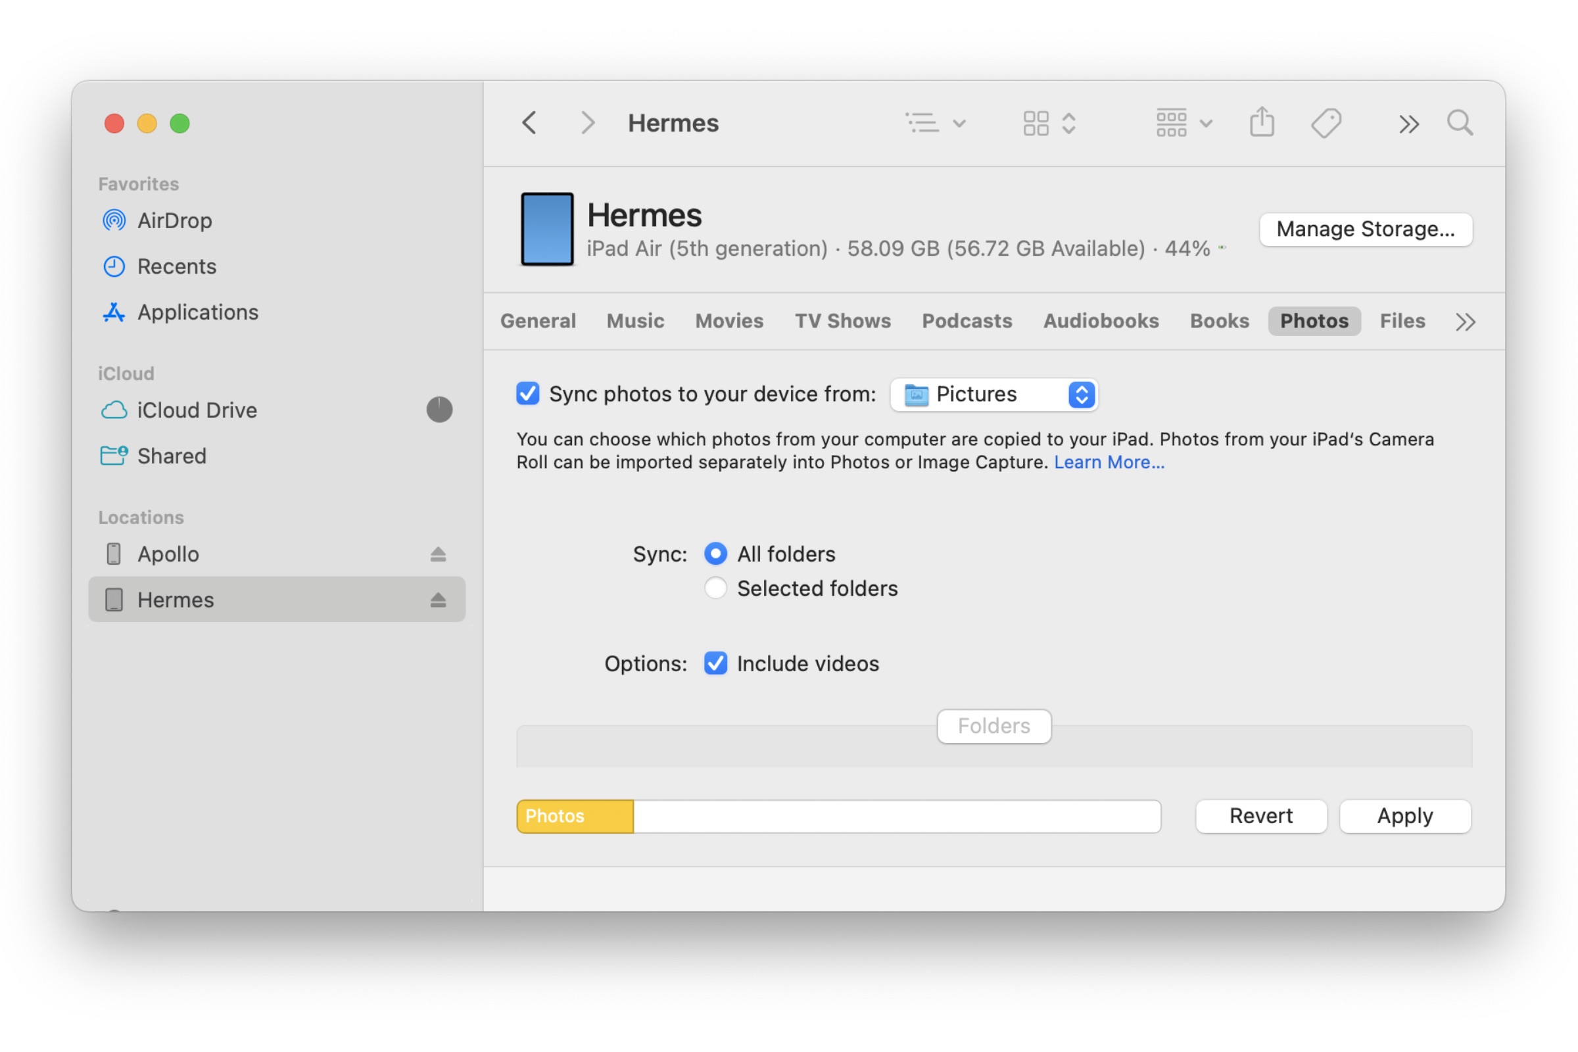Go back with the left chevron
Image resolution: width=1578 pixels, height=1052 pixels.
click(529, 123)
